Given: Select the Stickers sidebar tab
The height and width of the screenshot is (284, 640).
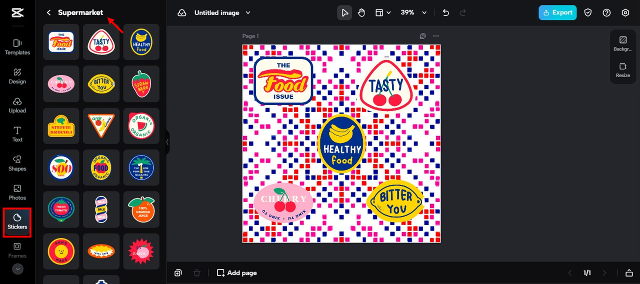Looking at the screenshot, I should (17, 222).
